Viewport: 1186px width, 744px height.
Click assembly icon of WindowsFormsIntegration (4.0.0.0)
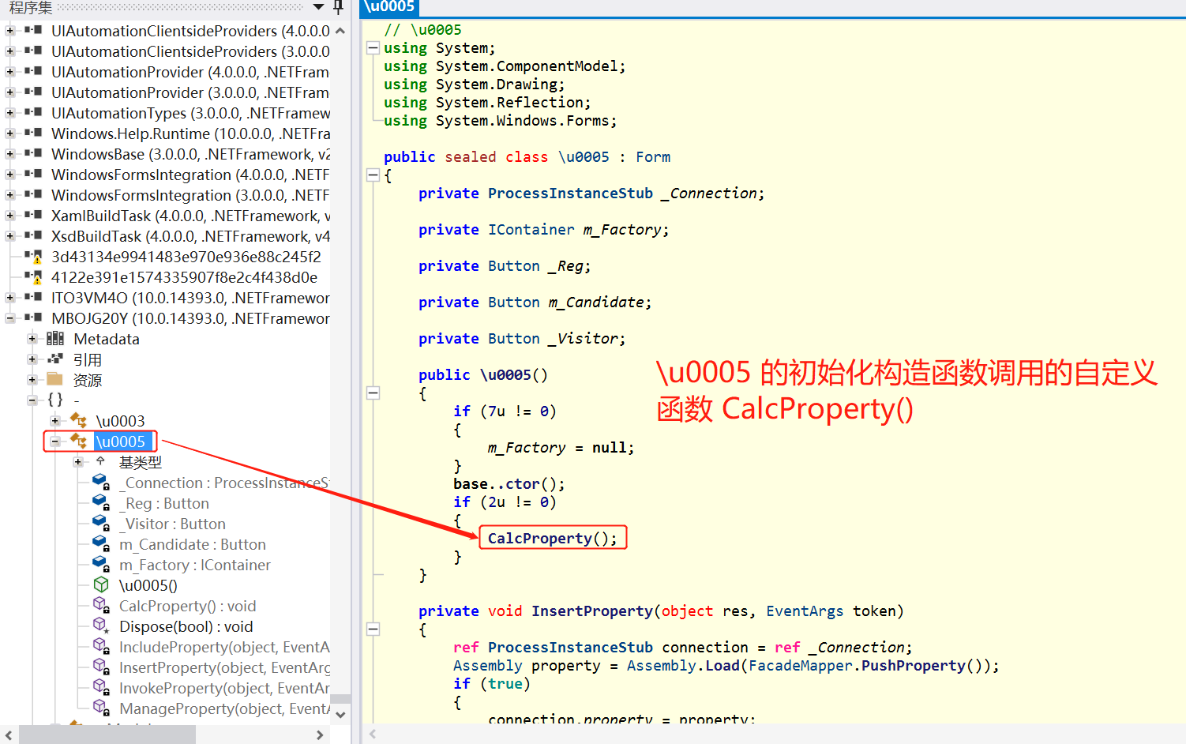(x=33, y=174)
